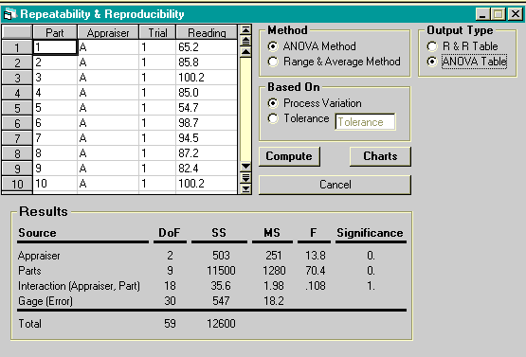The height and width of the screenshot is (357, 526).
Task: Choose Range & Average Method option
Action: pos(273,62)
